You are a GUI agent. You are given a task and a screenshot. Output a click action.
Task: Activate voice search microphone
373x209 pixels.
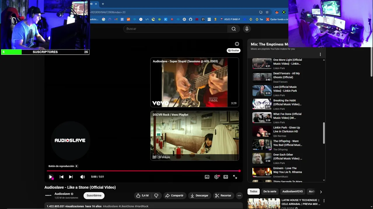(x=247, y=29)
